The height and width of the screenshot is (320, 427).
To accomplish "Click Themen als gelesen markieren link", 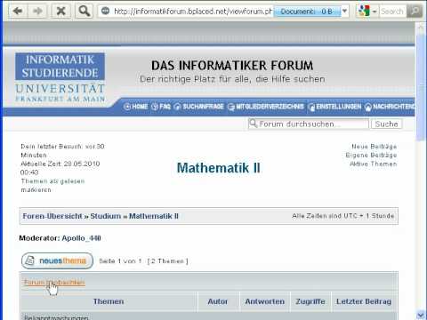I will 52,186.
